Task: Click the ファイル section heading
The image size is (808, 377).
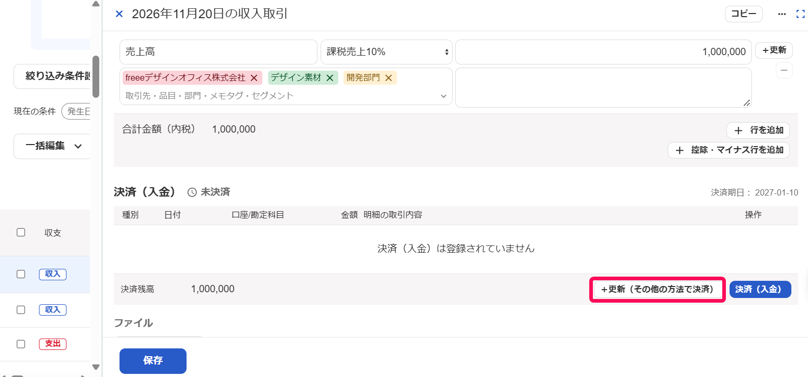Action: [x=134, y=323]
